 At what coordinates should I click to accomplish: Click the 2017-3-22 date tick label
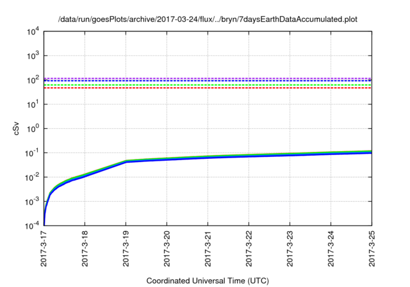pos(249,249)
